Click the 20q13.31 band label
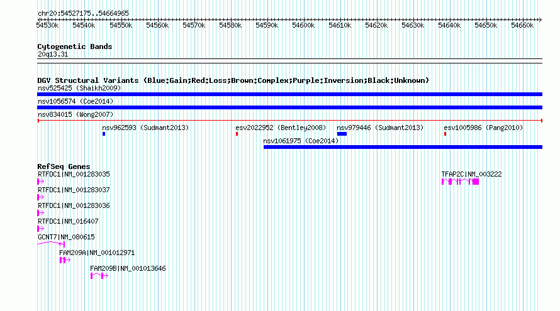This screenshot has height=311, width=560. (x=53, y=54)
